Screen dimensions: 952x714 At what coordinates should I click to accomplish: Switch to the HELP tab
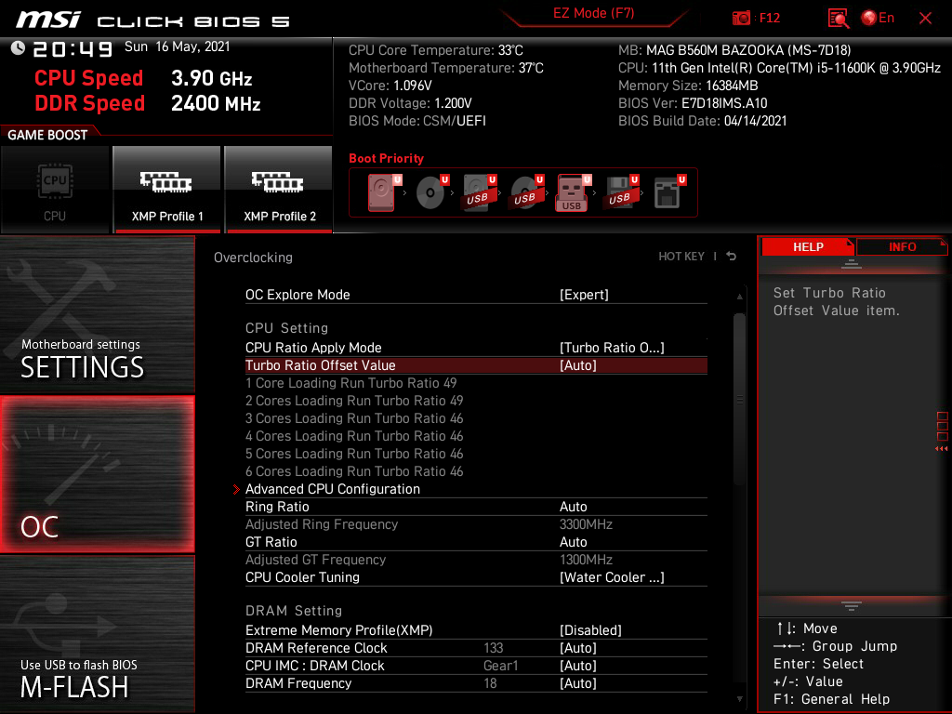point(808,247)
